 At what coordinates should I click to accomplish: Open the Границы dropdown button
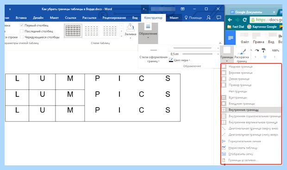coord(227,54)
